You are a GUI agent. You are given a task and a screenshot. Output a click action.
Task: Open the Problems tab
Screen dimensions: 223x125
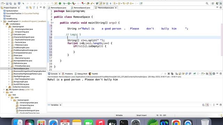(69, 74)
